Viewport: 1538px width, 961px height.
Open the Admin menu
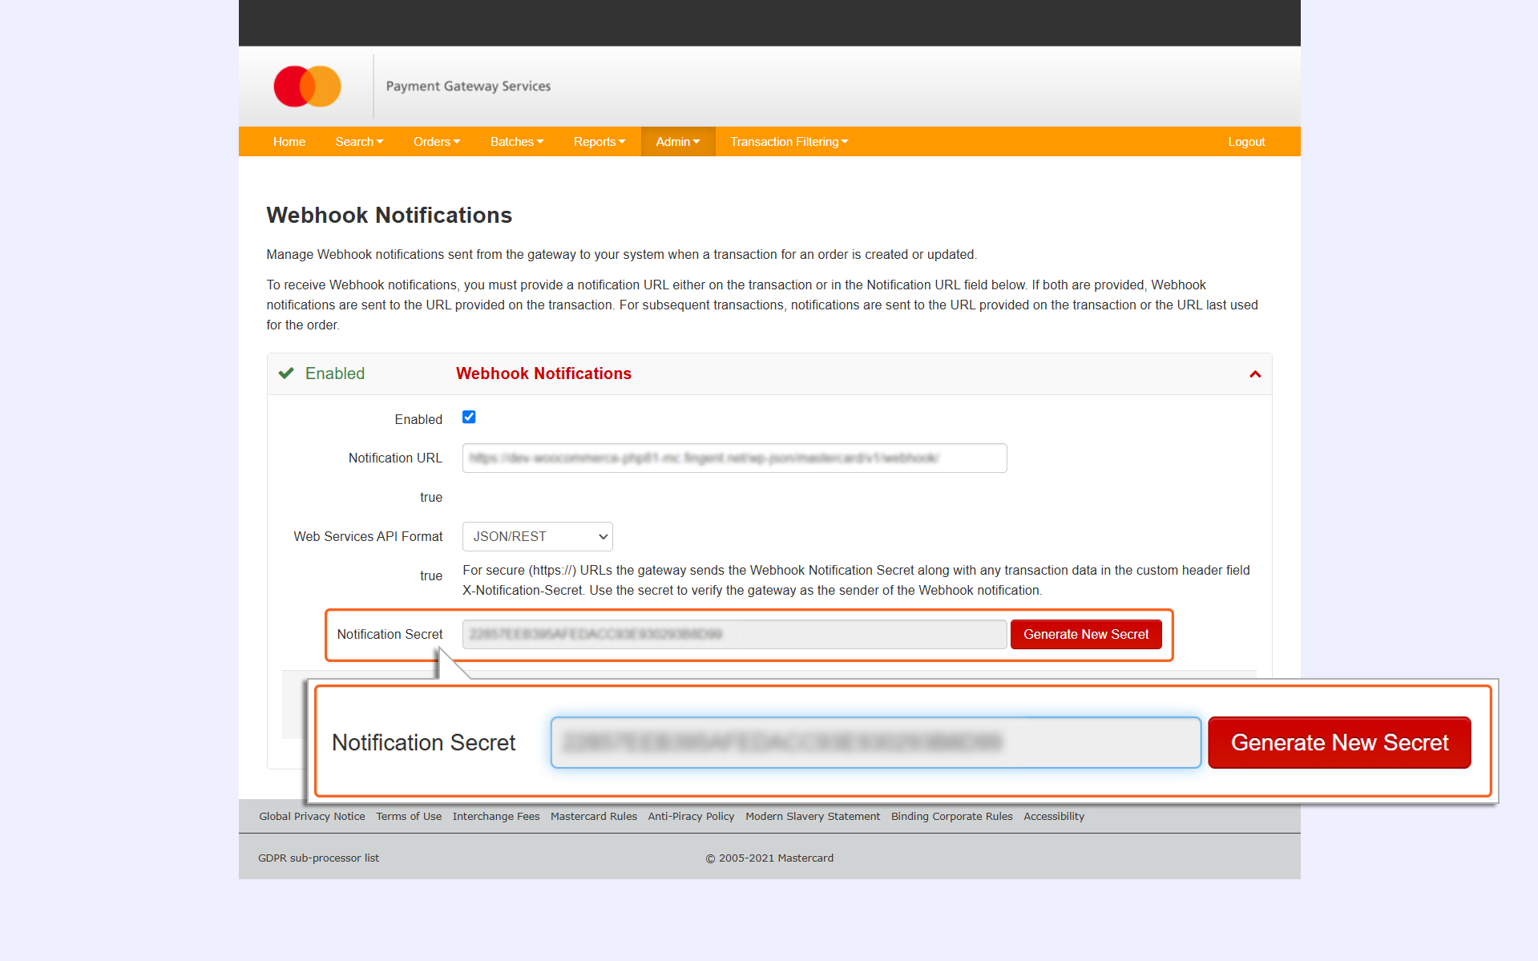(678, 142)
